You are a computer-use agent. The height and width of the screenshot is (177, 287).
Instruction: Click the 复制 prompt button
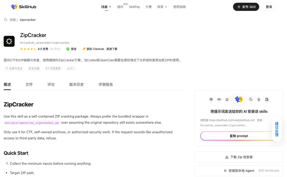(x=239, y=136)
